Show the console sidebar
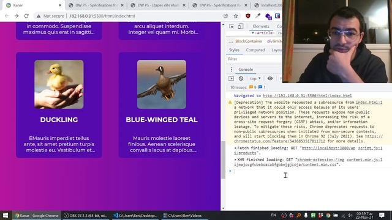The width and height of the screenshot is (392, 220). pyautogui.click(x=232, y=79)
